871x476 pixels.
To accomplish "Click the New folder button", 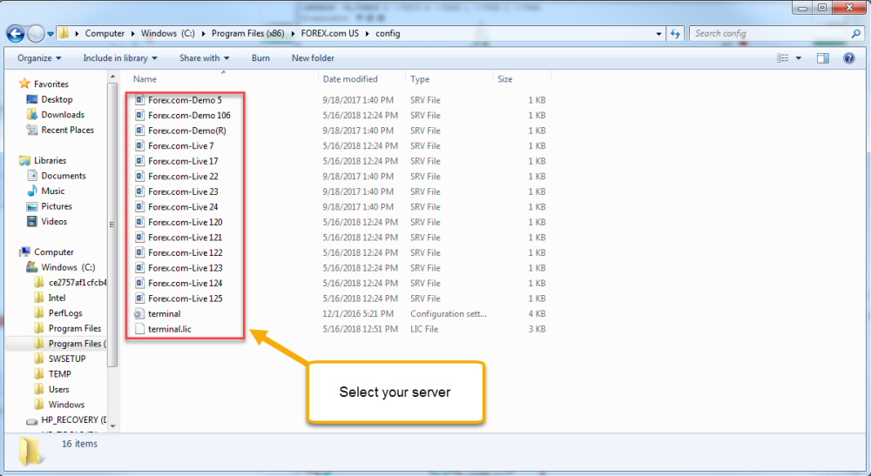I will click(x=313, y=58).
